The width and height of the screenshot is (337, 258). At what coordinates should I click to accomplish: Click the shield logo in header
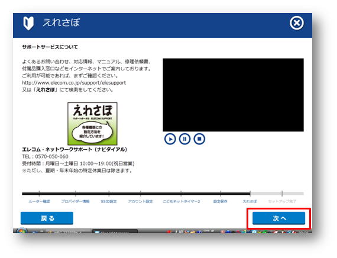28,23
